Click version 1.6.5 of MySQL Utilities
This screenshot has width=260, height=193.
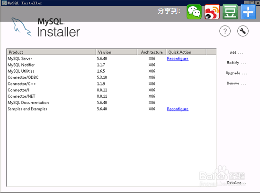point(101,71)
